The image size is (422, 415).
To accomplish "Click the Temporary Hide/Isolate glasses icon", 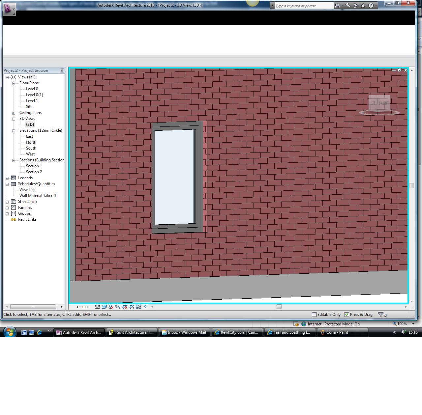I will tap(138, 307).
